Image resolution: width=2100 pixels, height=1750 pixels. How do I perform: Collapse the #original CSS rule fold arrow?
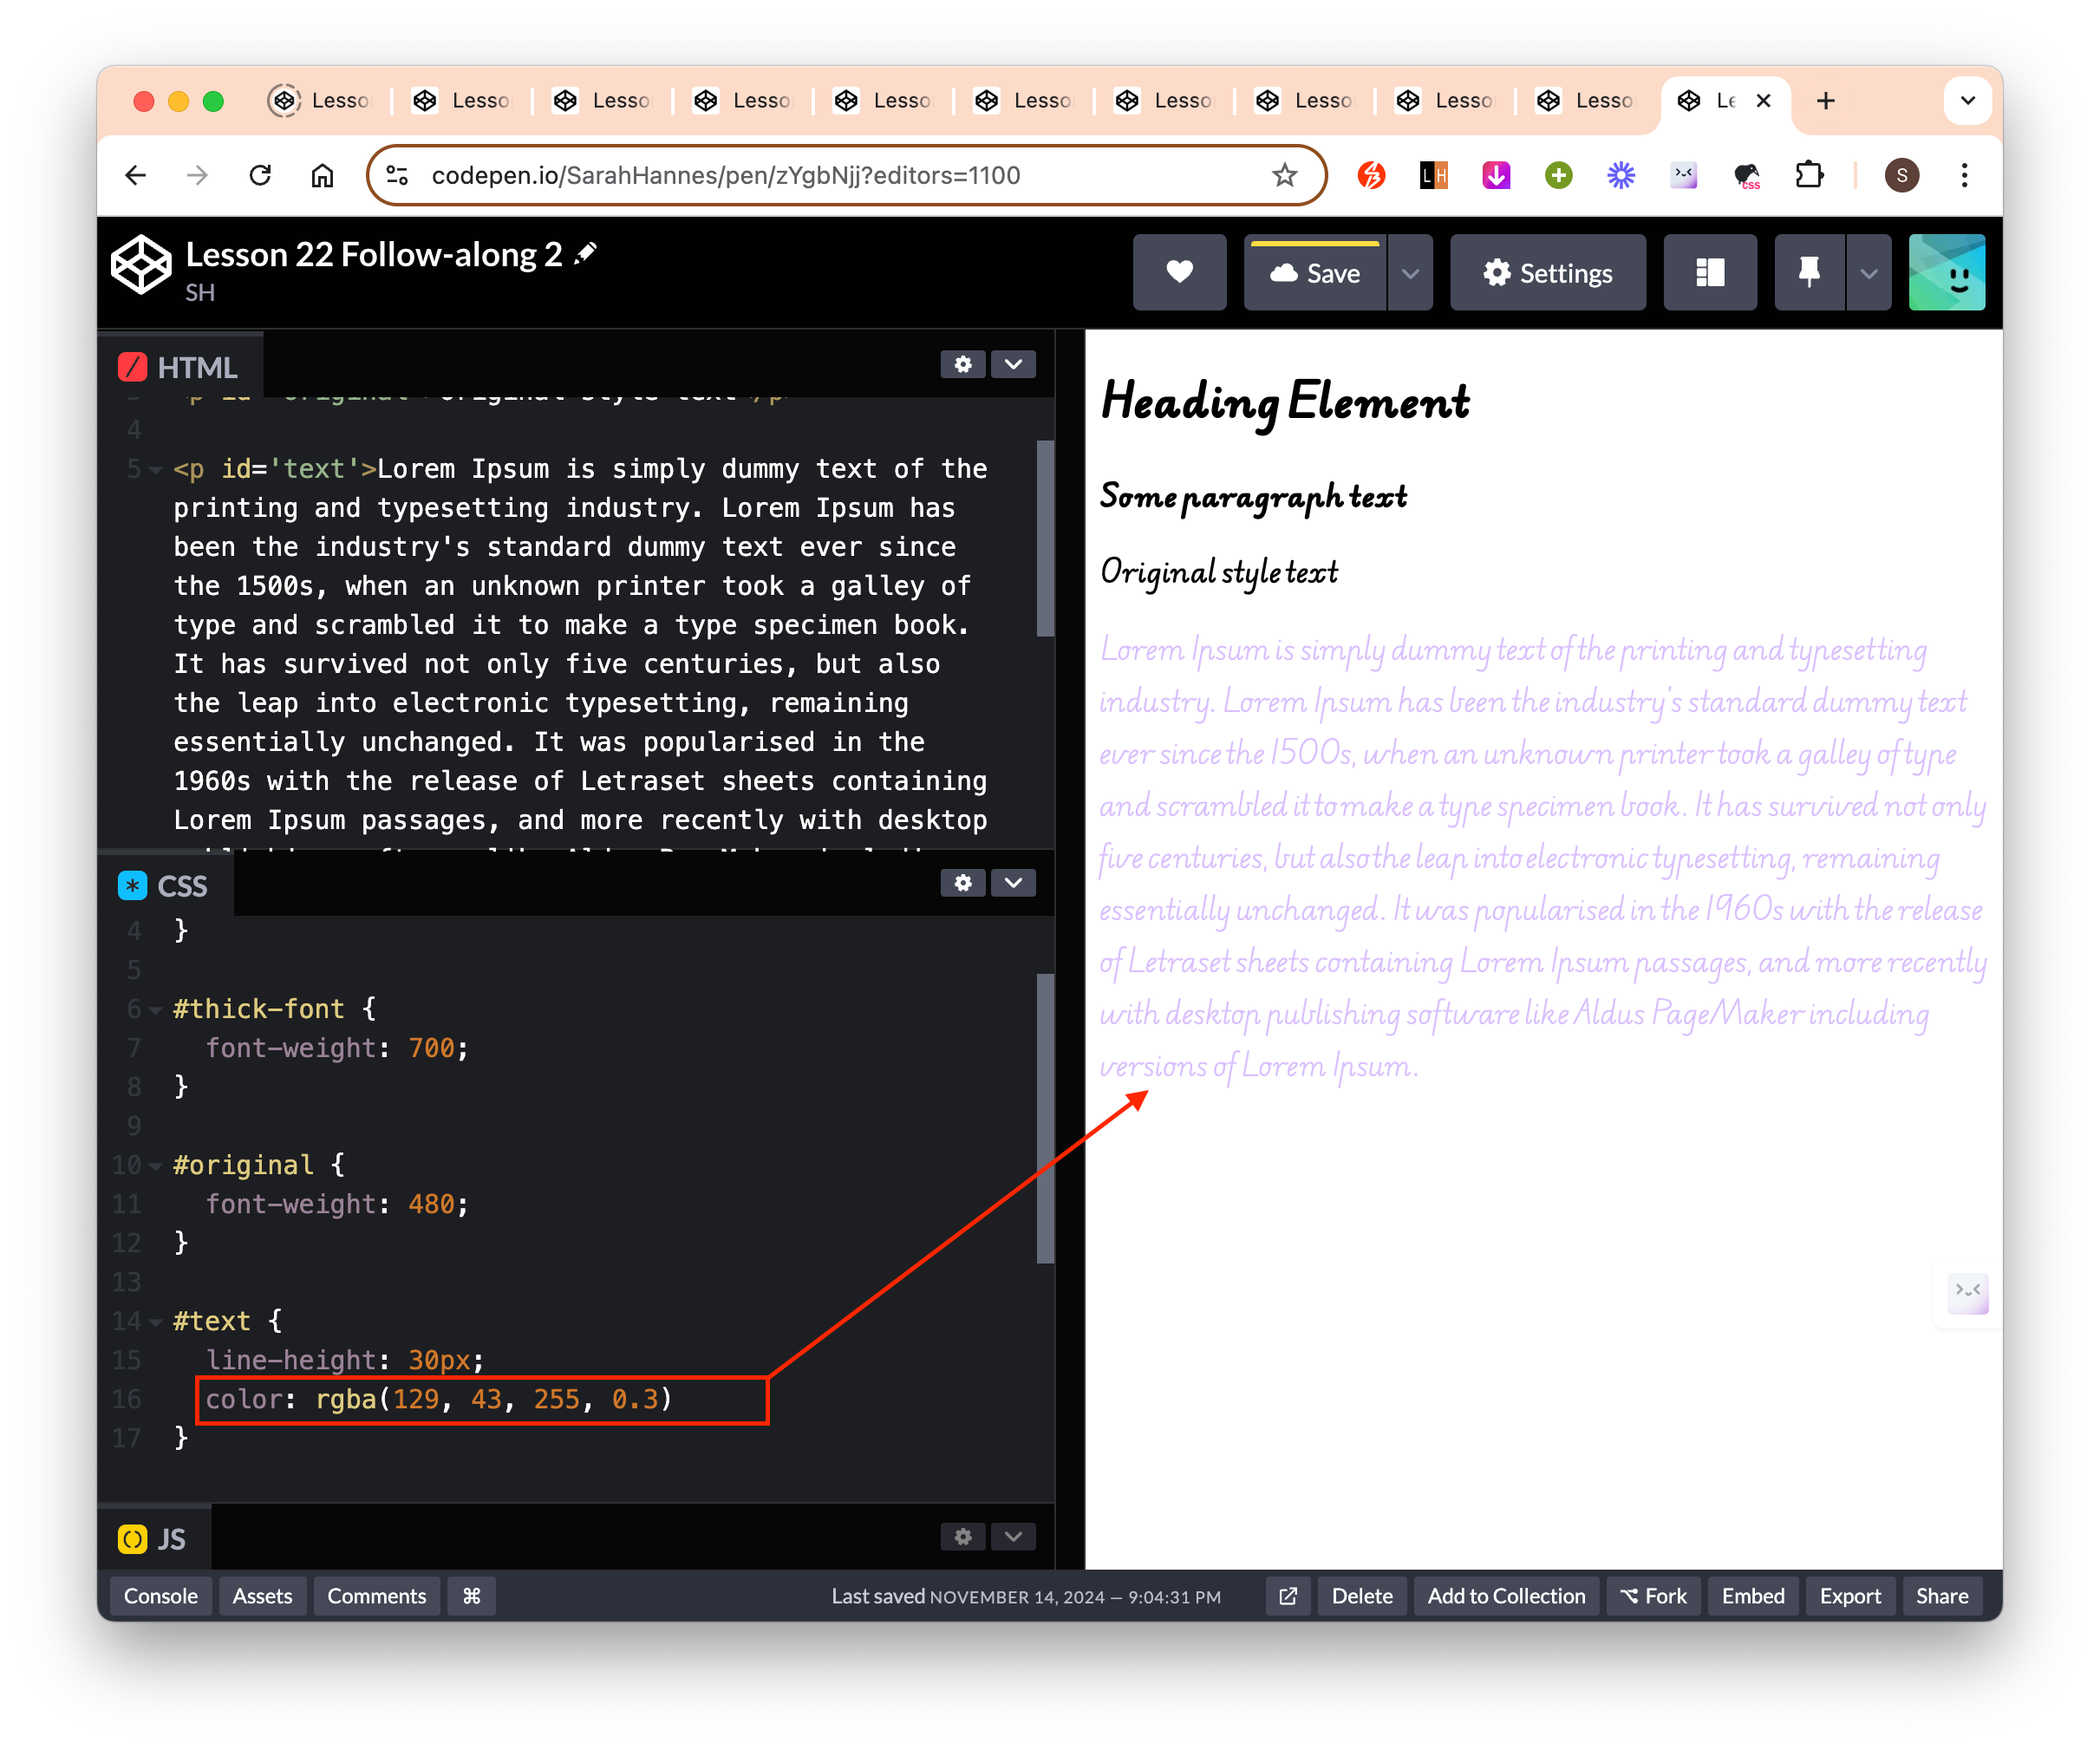coord(156,1166)
